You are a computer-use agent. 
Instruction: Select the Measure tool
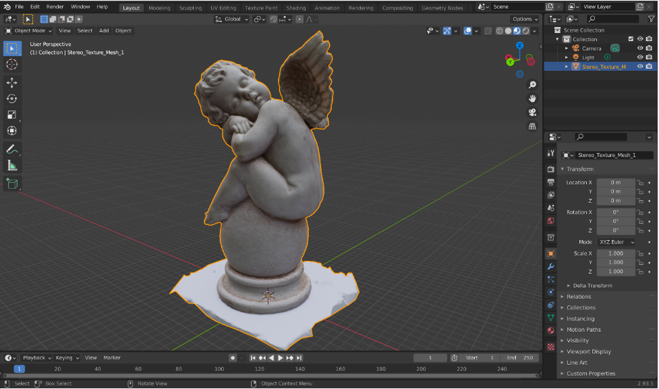click(11, 164)
